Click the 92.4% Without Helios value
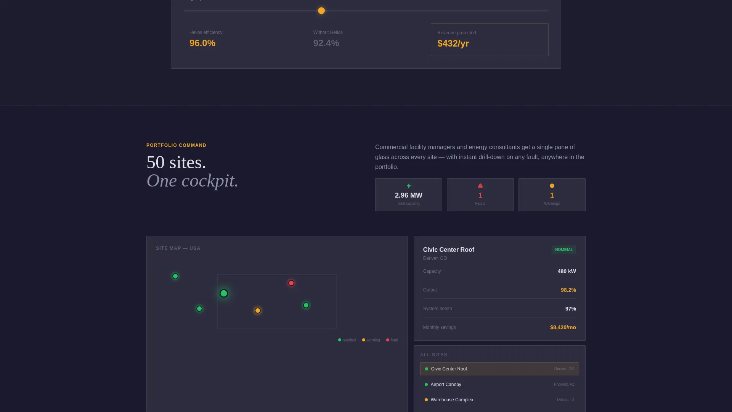 tap(326, 43)
